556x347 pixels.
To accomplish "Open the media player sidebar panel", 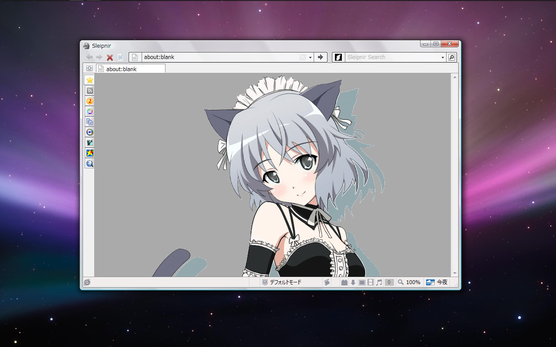I will point(89,132).
